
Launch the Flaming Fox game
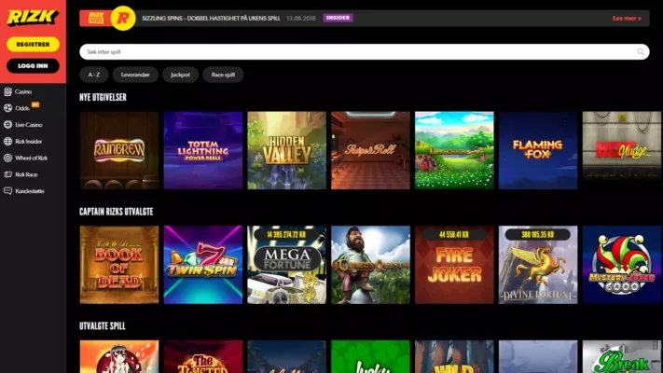(538, 150)
